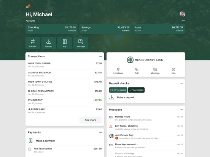
Task: Open Michael's profile avatar
Action: 182,14
